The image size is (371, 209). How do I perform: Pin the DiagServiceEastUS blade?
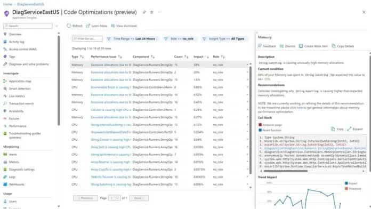click(x=144, y=12)
